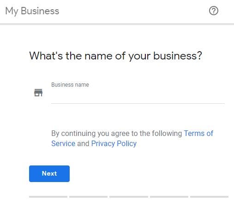
Task: Select the first progress step segment
Action: [48, 197]
